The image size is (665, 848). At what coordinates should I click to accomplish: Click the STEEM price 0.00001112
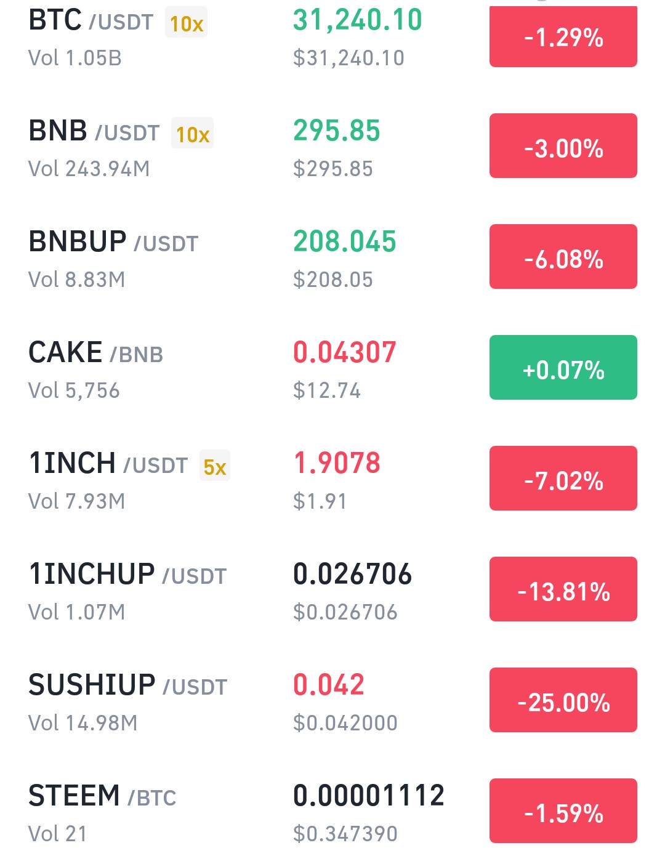click(369, 796)
